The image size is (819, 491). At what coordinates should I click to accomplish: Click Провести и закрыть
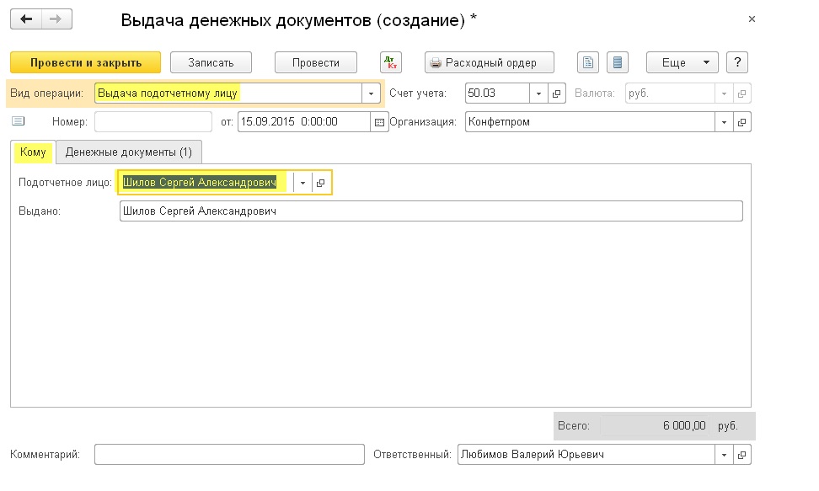(86, 62)
